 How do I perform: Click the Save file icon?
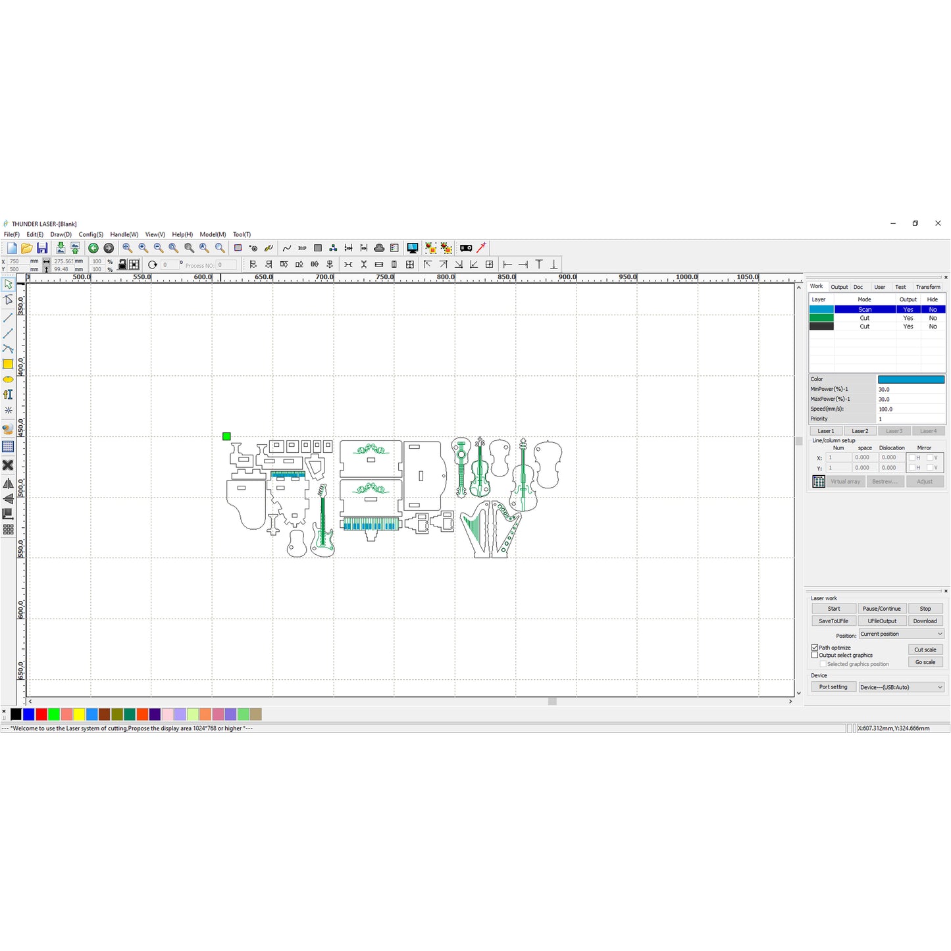(x=42, y=248)
